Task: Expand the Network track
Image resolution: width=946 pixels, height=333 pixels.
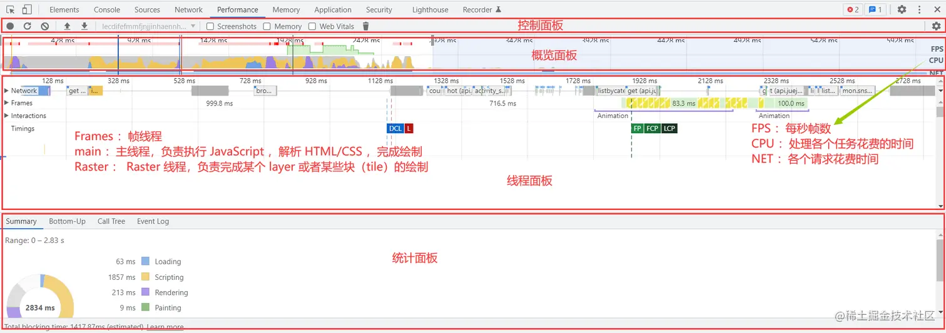Action: 7,91
